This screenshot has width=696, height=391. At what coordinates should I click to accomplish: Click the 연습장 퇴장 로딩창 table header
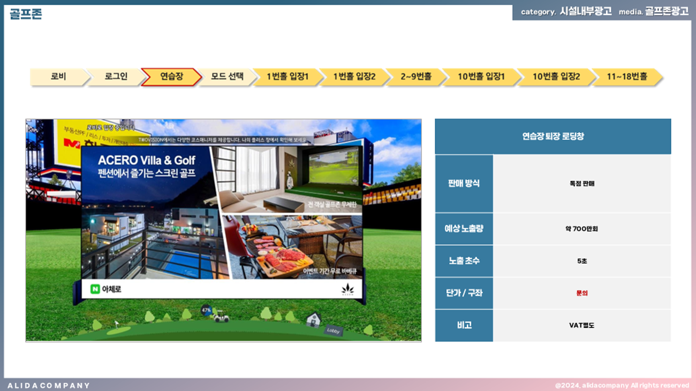point(553,136)
